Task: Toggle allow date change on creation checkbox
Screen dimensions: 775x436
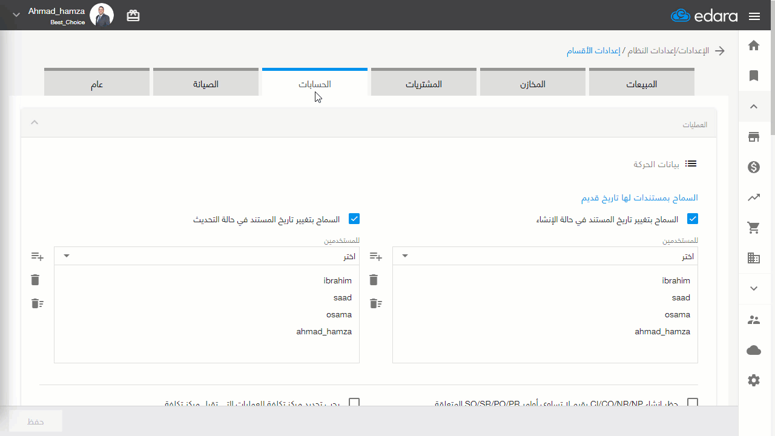Action: (x=693, y=219)
